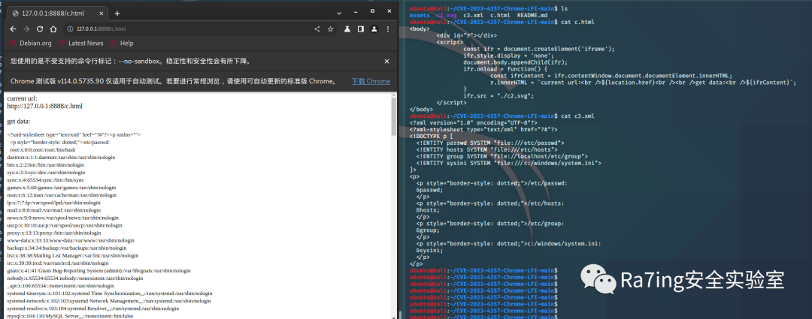The width and height of the screenshot is (812, 319).
Task: Click the browser Back arrow
Action: click(13, 29)
